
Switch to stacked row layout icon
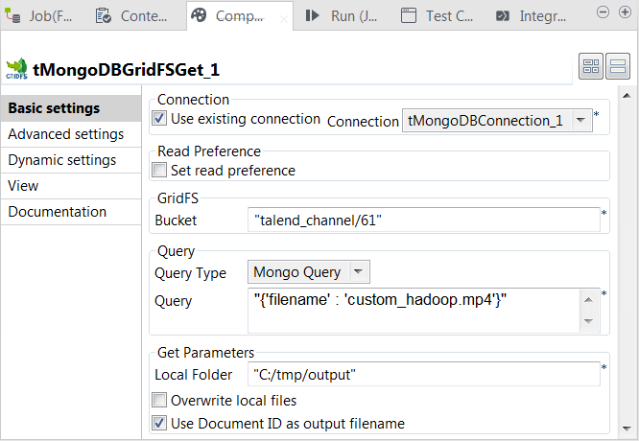point(618,67)
